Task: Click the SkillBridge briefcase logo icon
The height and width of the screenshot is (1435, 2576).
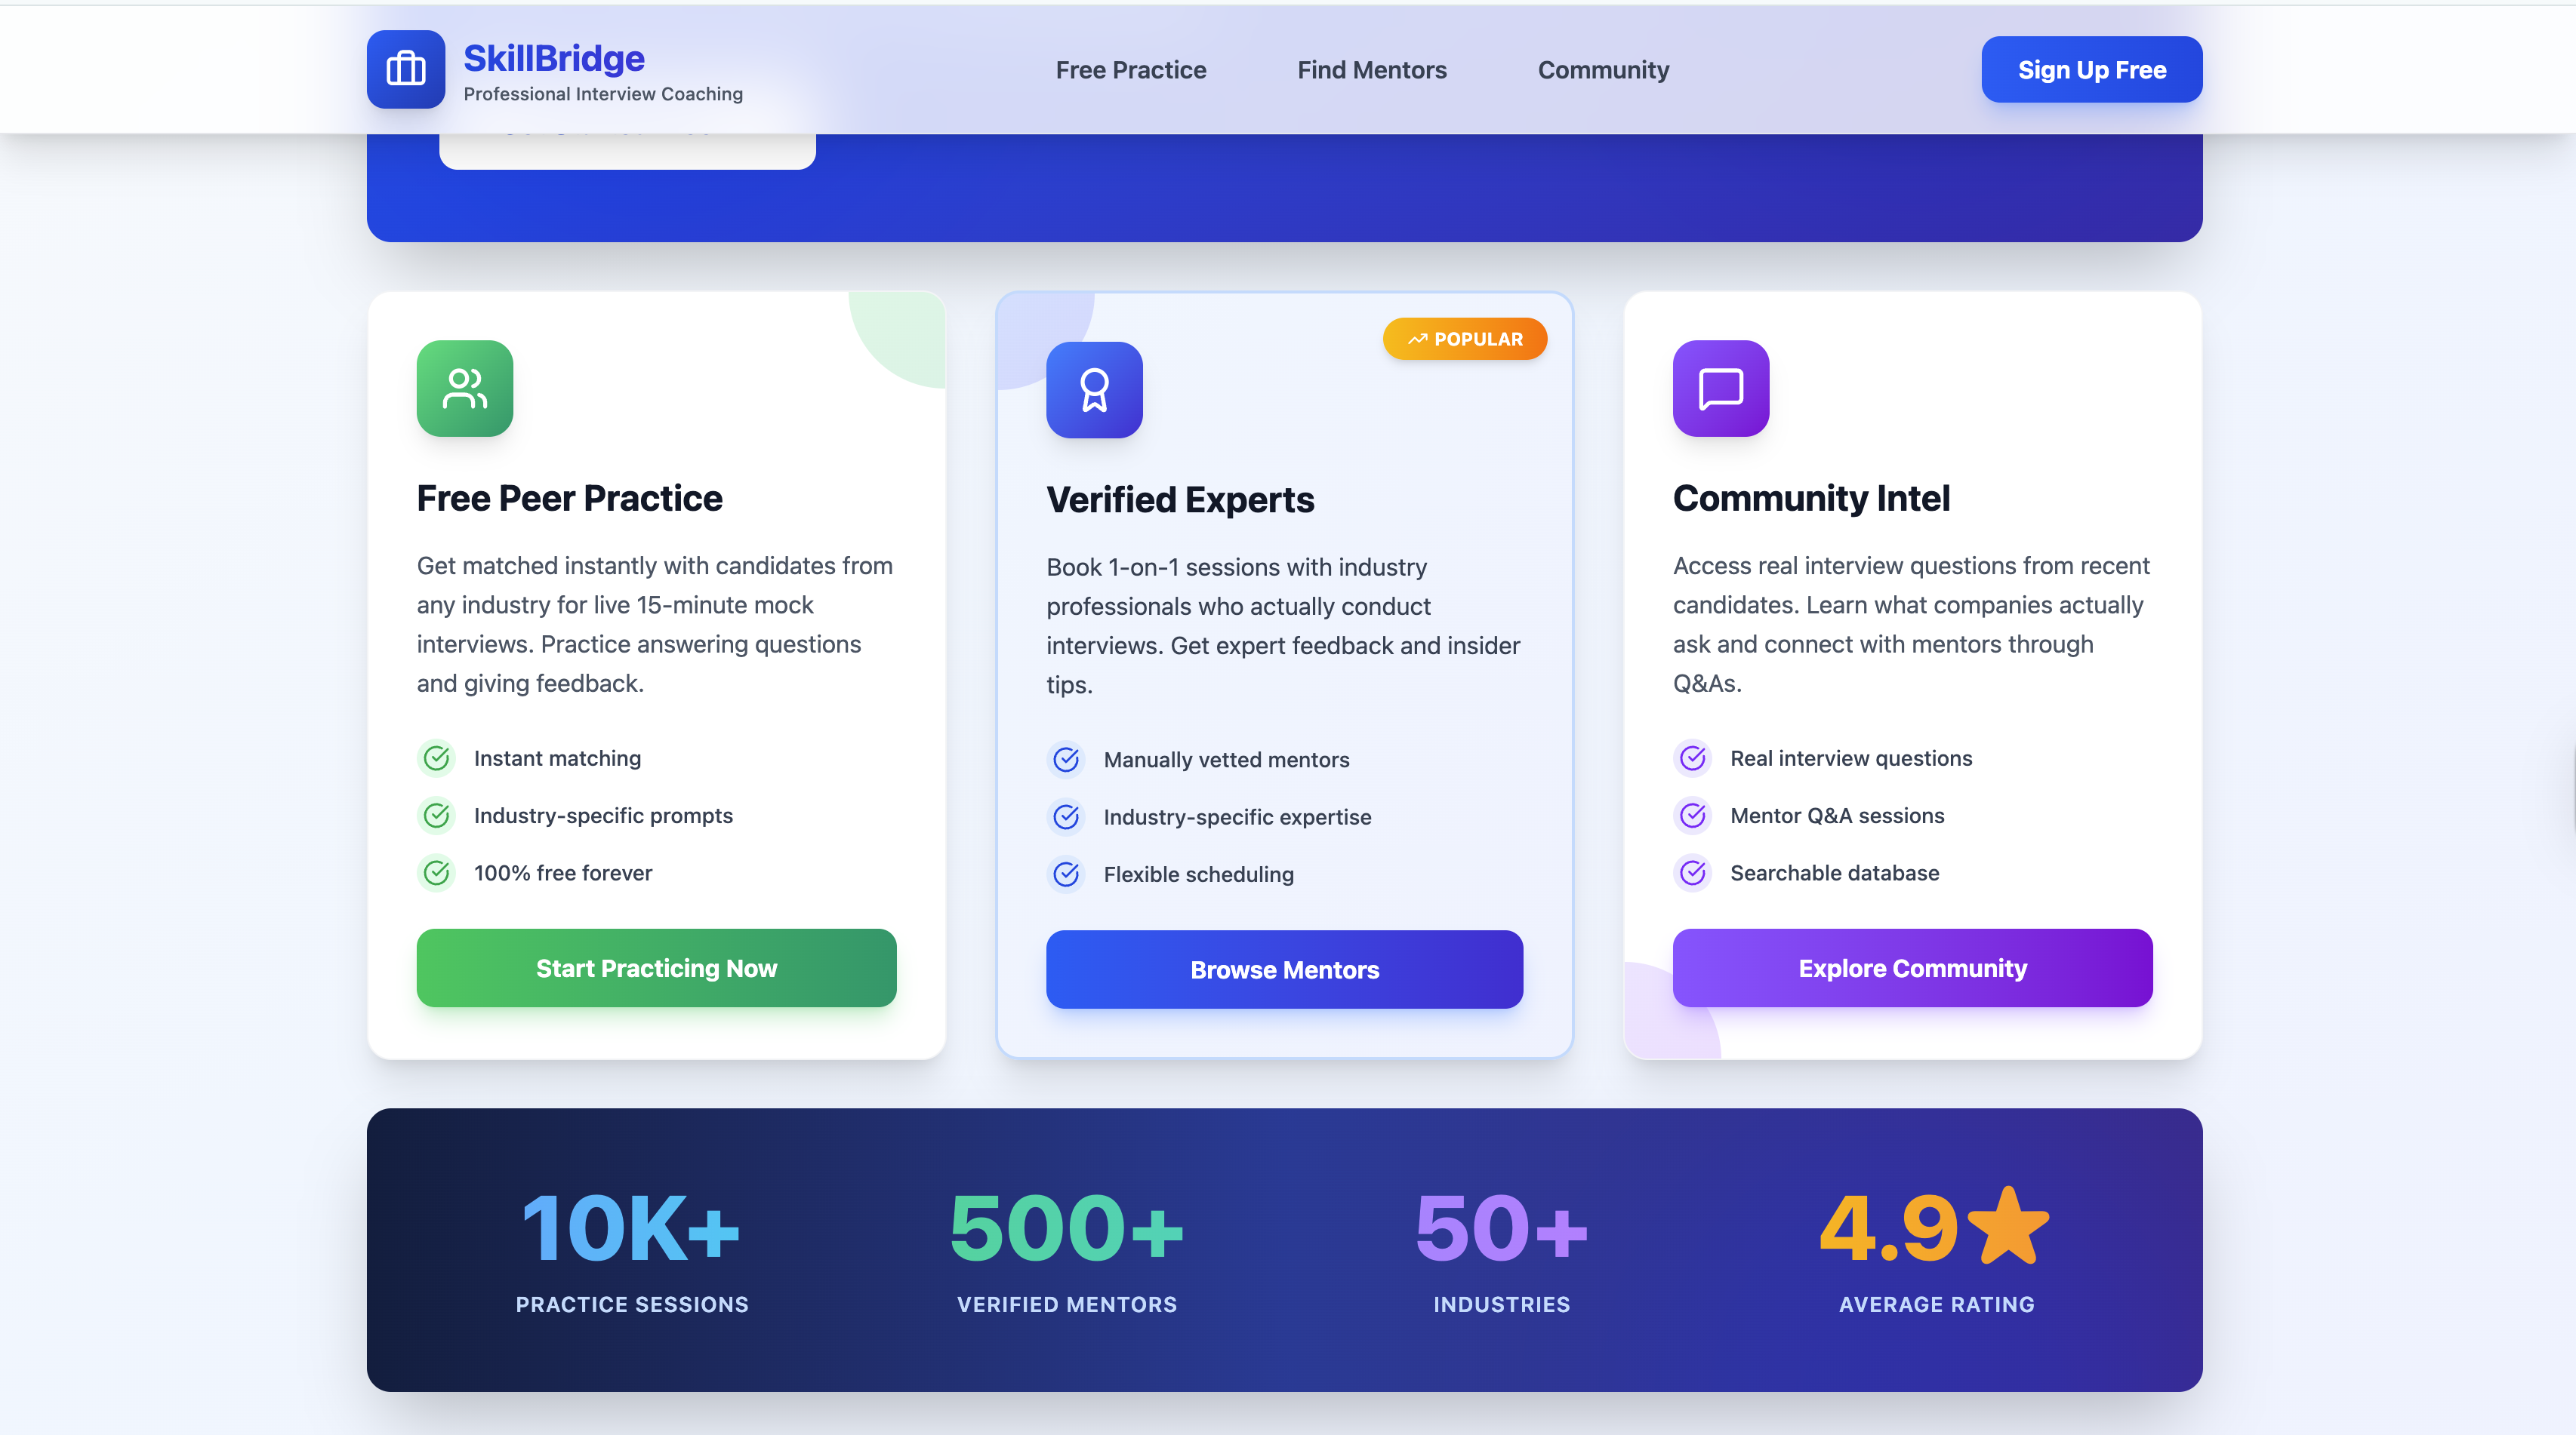Action: [x=405, y=69]
